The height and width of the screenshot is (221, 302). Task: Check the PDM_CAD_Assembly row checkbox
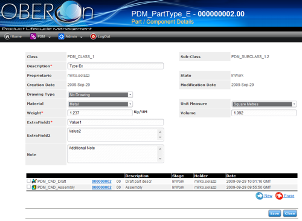(29, 187)
